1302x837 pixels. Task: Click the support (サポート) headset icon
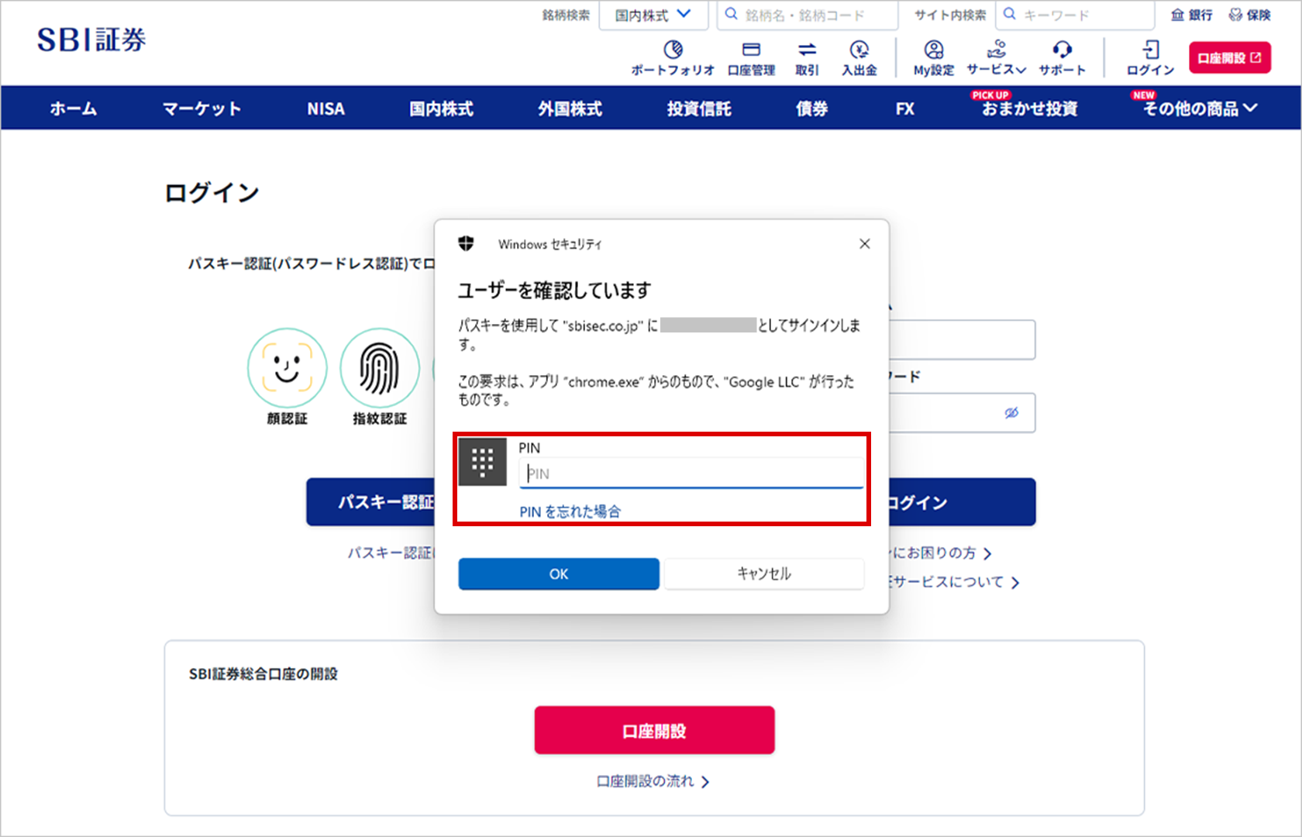[x=1062, y=50]
